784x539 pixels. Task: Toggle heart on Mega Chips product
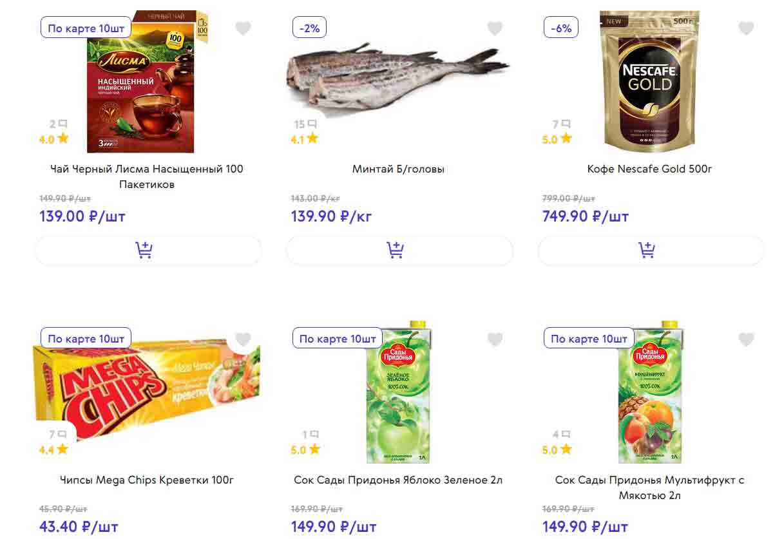coord(243,339)
